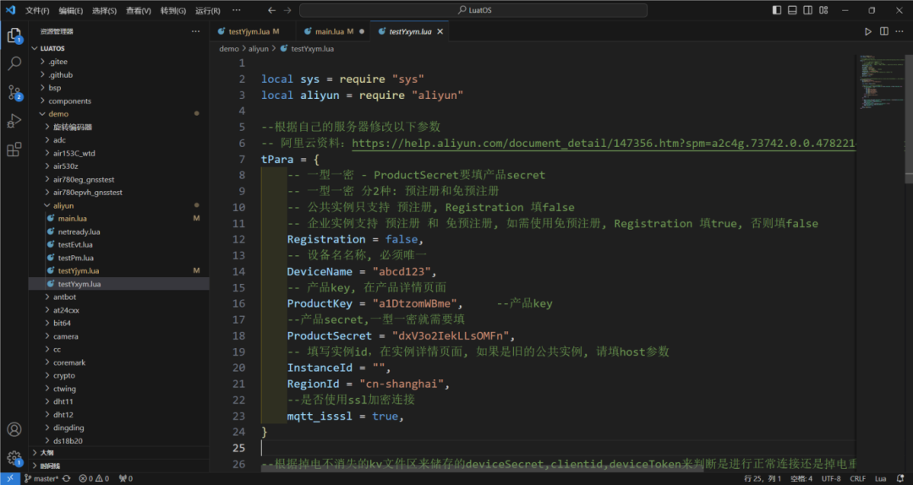This screenshot has height=485, width=913.
Task: Click the VS Code logo icon
Action: click(10, 10)
